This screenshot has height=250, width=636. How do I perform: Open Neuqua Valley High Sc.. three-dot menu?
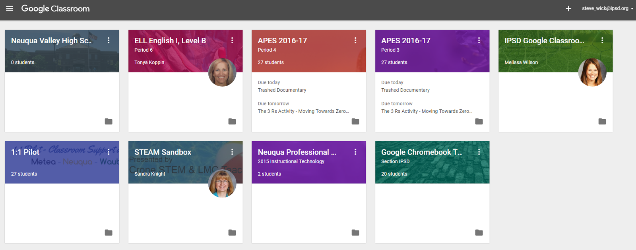[109, 41]
